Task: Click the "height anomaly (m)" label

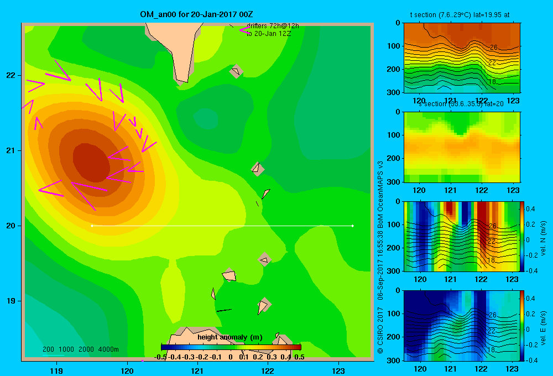Action: point(230,337)
